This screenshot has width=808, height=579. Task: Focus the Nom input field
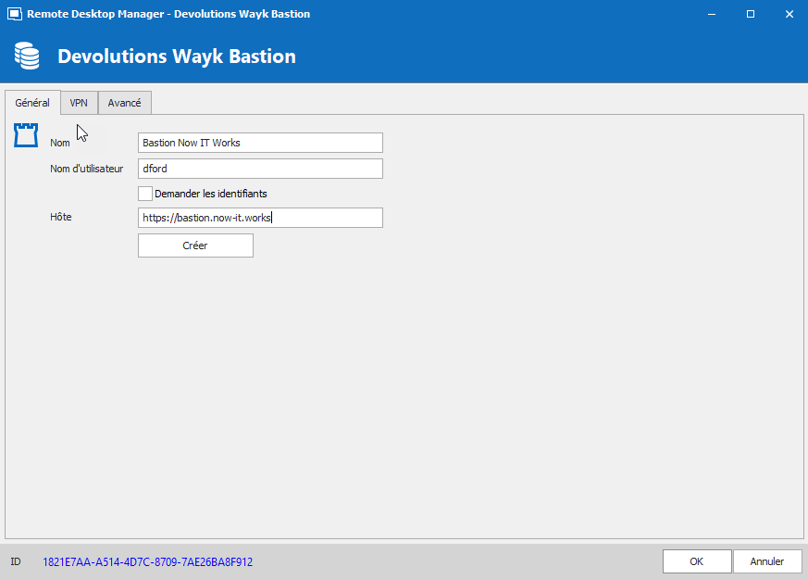[x=260, y=143]
